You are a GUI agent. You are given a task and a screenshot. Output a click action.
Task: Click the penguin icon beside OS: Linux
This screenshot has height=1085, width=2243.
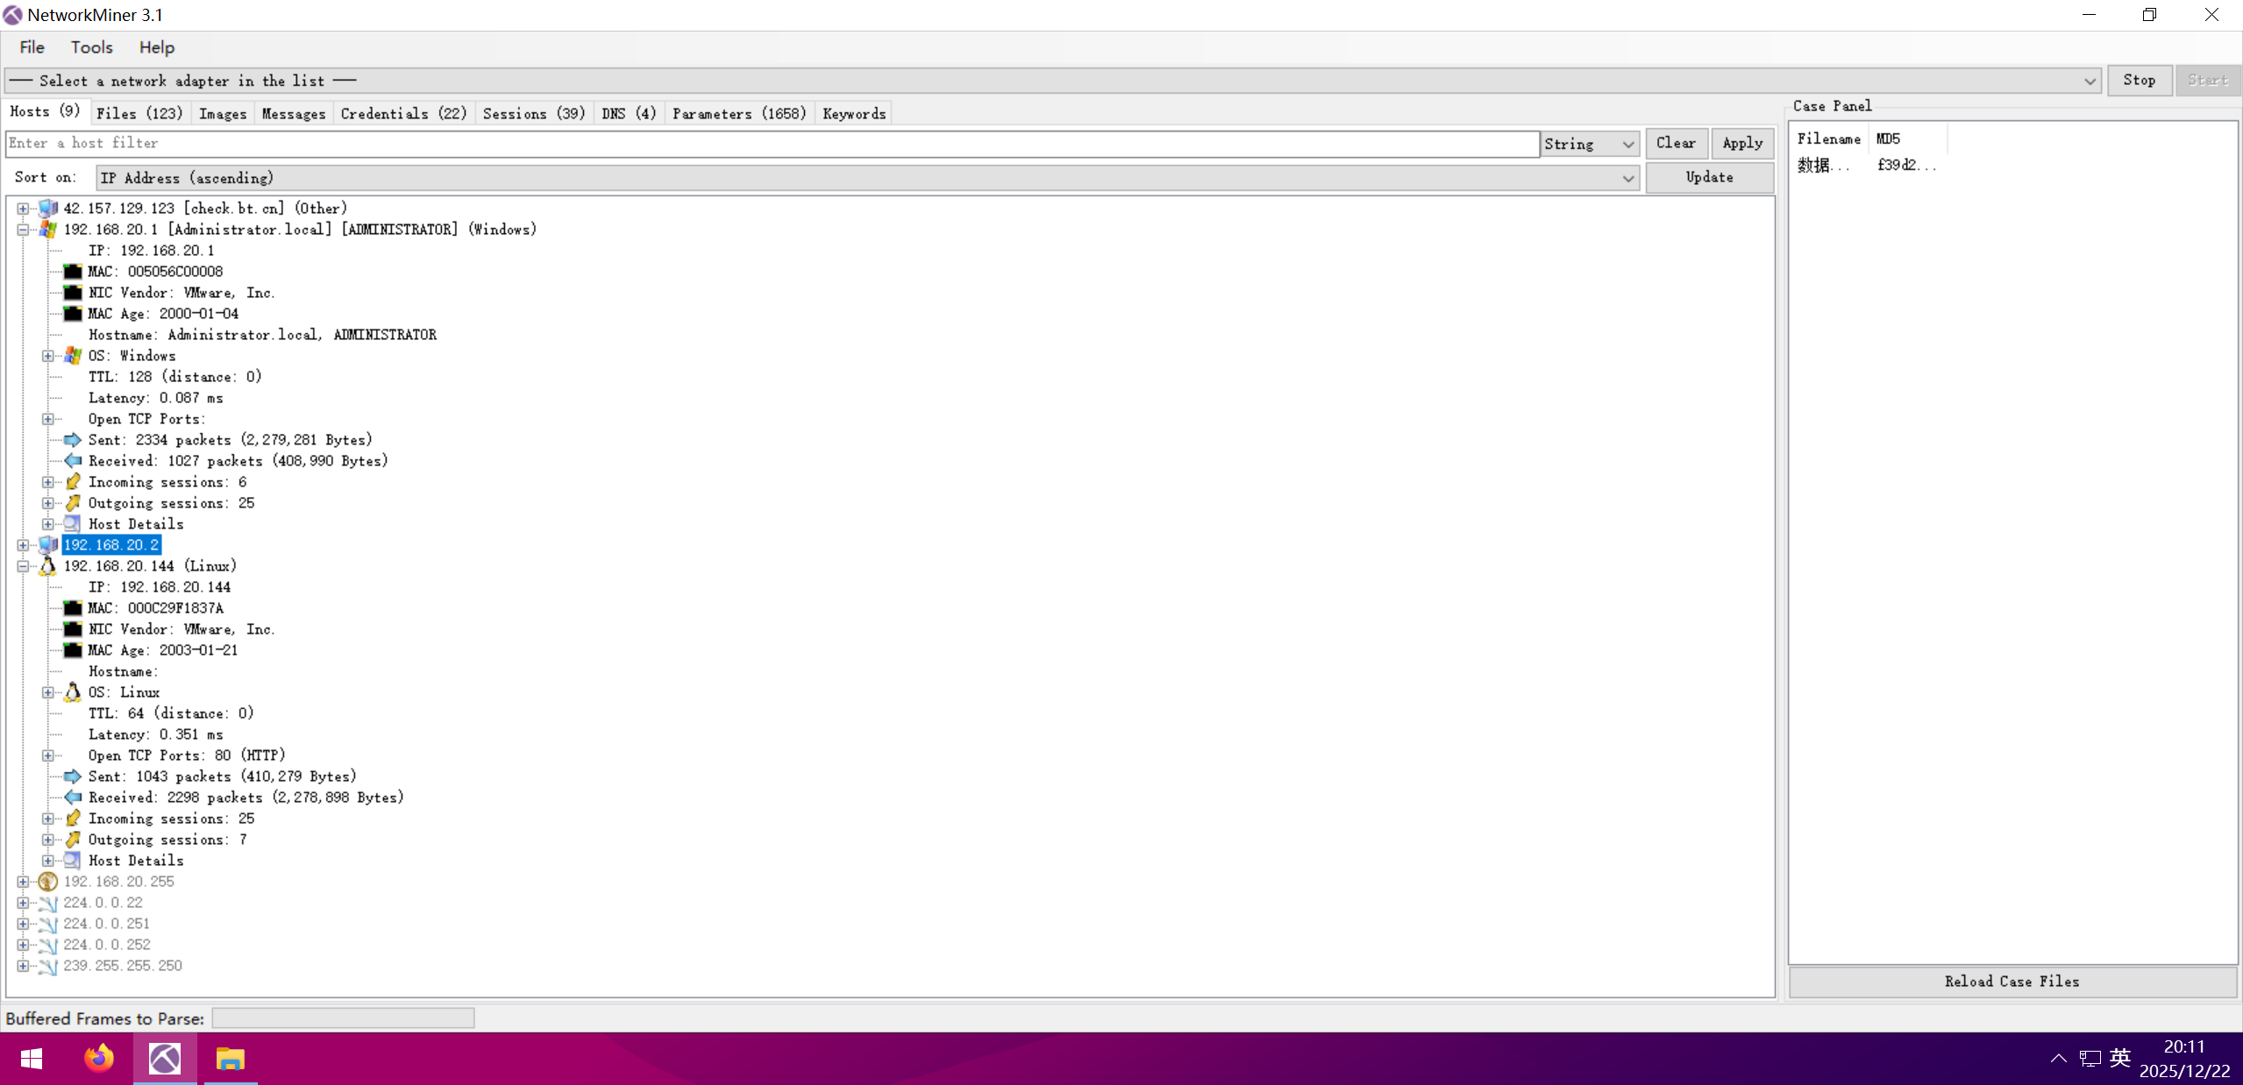click(73, 692)
